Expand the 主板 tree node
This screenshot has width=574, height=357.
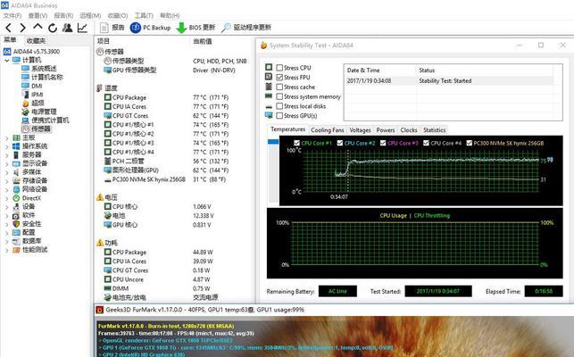tap(6, 138)
